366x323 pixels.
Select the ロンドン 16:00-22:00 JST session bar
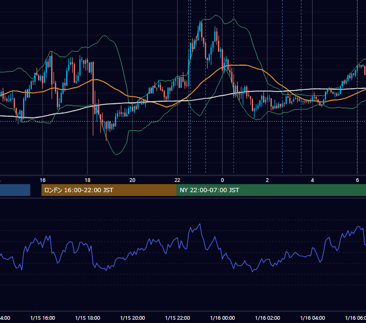pyautogui.click(x=109, y=190)
